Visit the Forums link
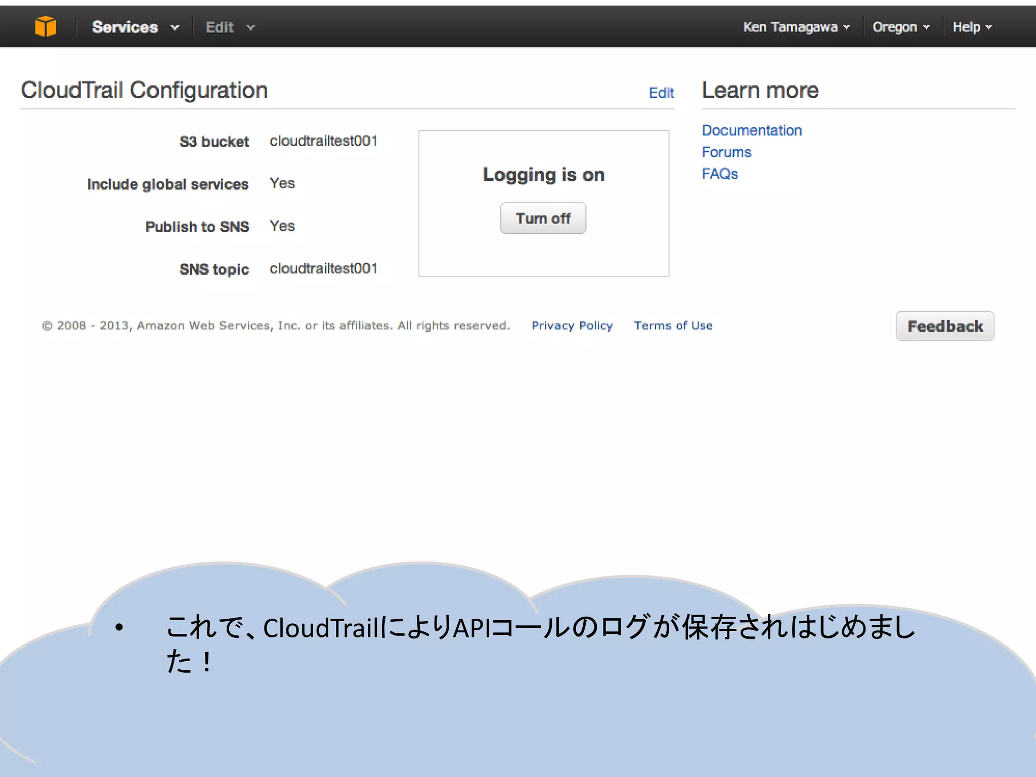 726,152
